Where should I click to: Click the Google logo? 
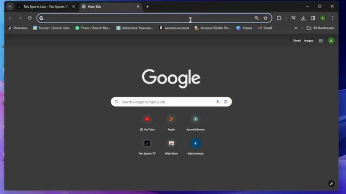[171, 78]
